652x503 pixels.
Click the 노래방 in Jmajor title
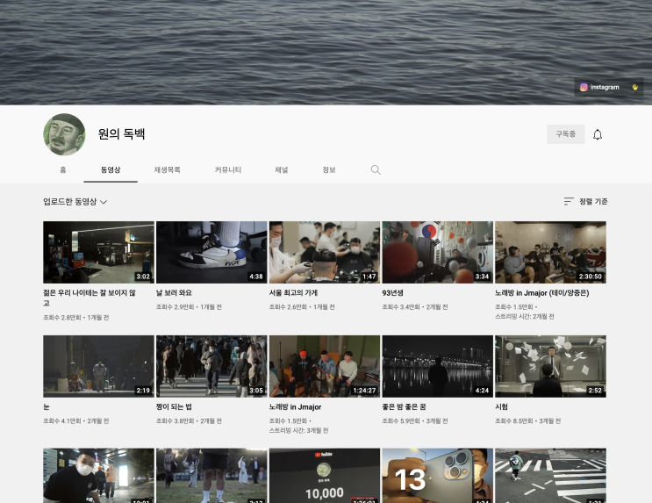tap(295, 407)
